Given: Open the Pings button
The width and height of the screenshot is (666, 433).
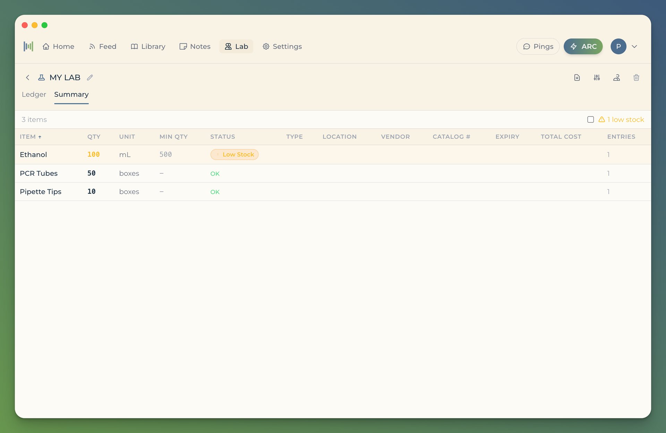Looking at the screenshot, I should click(x=538, y=46).
